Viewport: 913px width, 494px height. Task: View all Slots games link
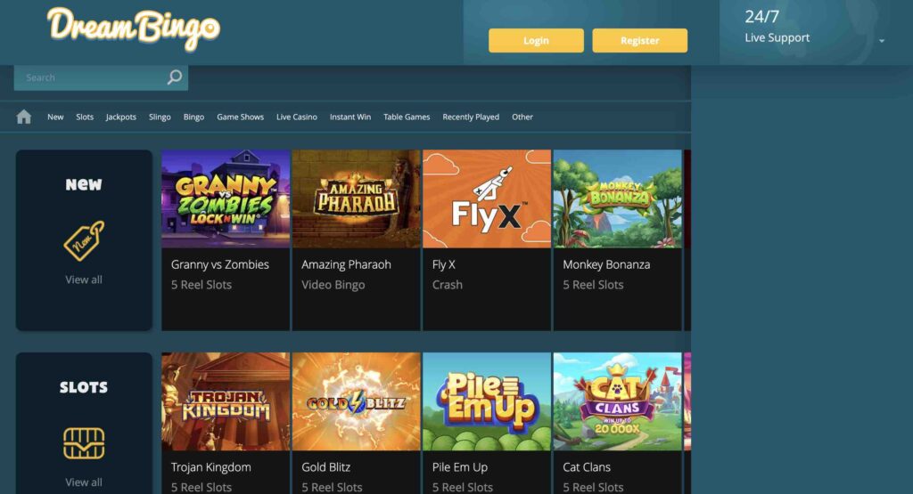pyautogui.click(x=84, y=482)
